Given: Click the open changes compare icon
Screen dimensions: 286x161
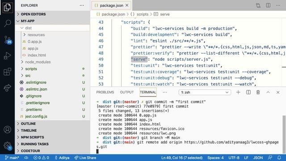Looking at the screenshot, I should coord(258,5).
